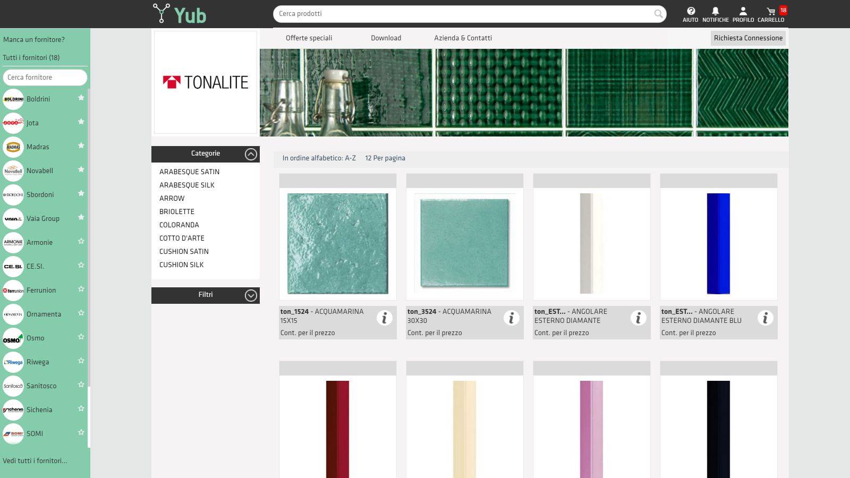Click the supplier list scrollbar
Image resolution: width=850 pixels, height=478 pixels.
point(89,238)
